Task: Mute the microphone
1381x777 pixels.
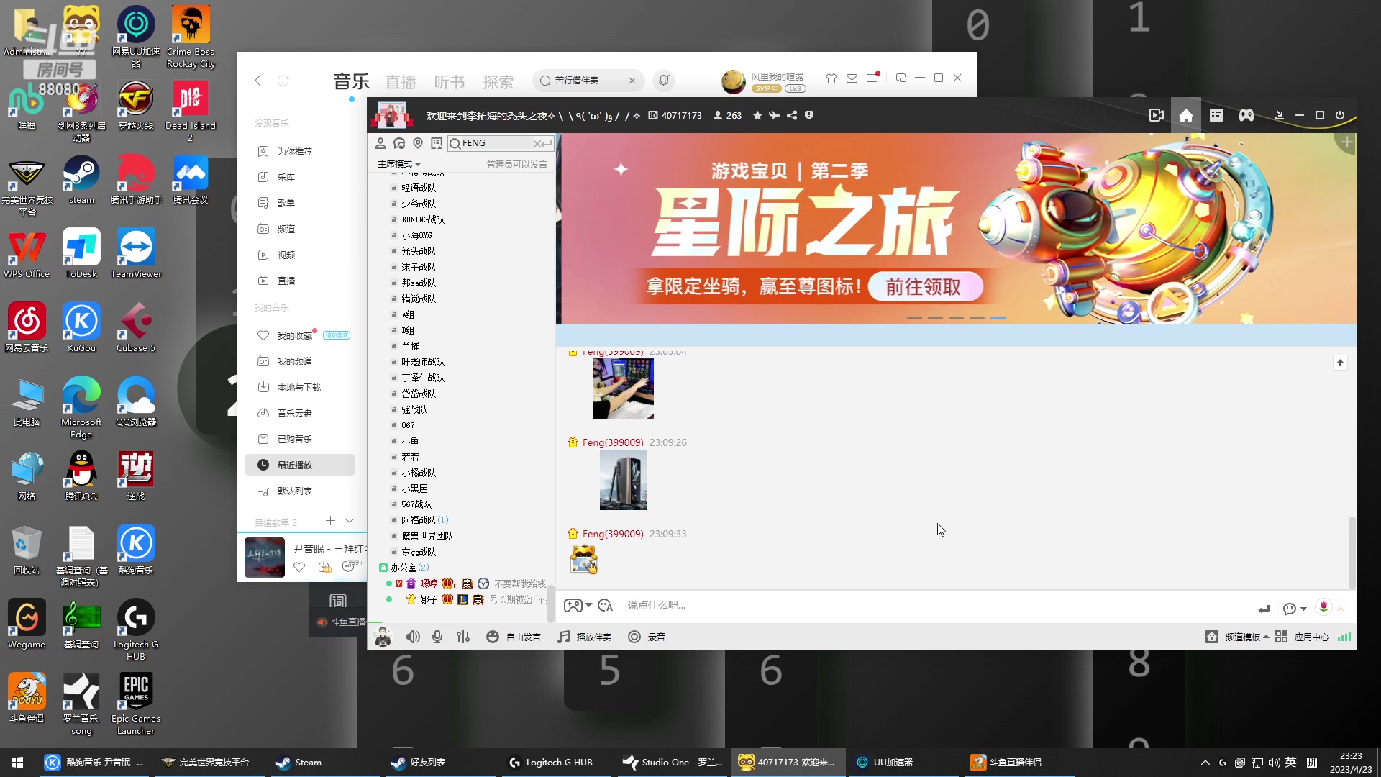Action: click(x=437, y=636)
